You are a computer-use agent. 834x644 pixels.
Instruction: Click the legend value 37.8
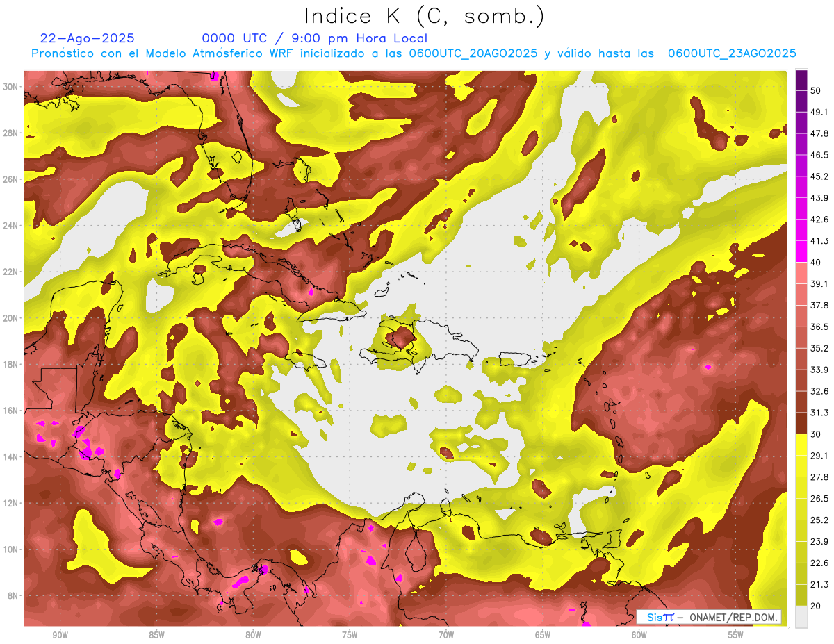[x=819, y=305]
